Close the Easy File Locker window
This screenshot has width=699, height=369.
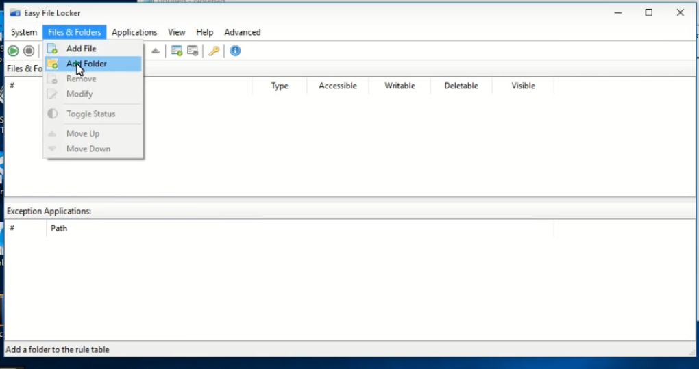[x=680, y=13]
